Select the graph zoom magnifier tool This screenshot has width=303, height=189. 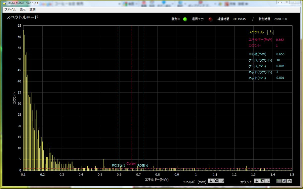(x=284, y=181)
